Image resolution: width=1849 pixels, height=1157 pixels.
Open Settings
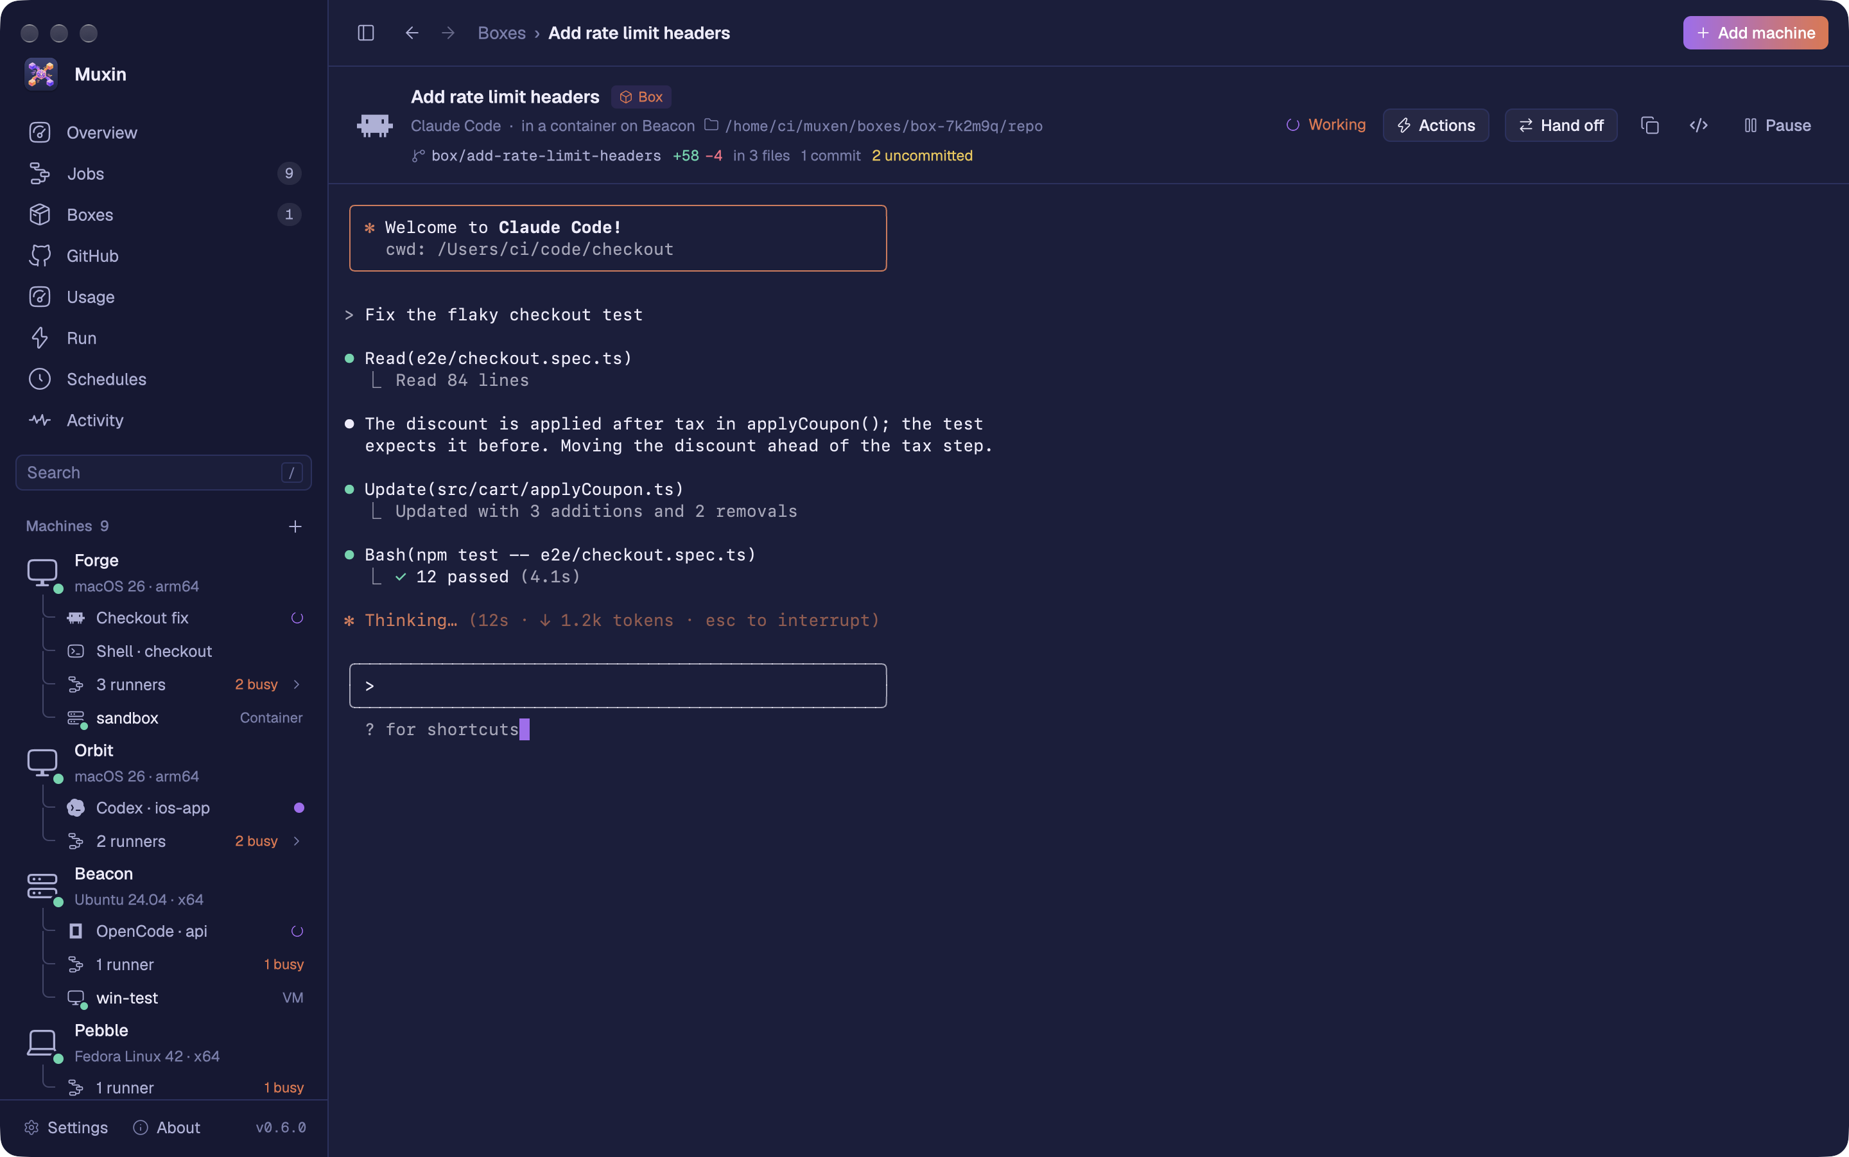point(65,1127)
